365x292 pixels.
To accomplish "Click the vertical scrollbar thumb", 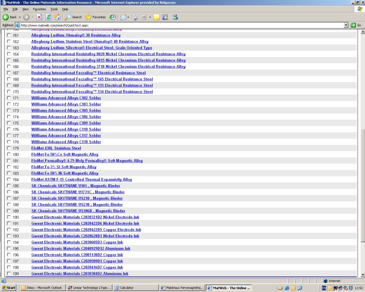I will click(x=363, y=185).
